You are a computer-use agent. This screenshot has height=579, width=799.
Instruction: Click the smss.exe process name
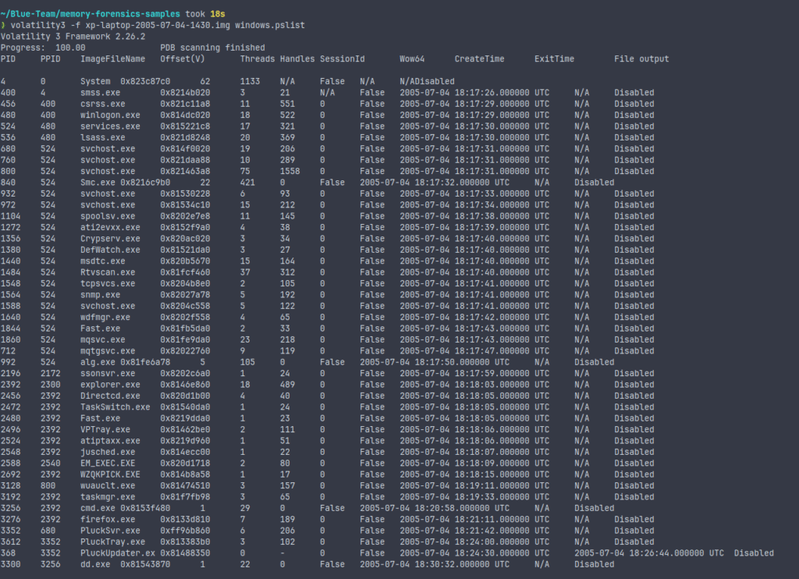pyautogui.click(x=100, y=93)
